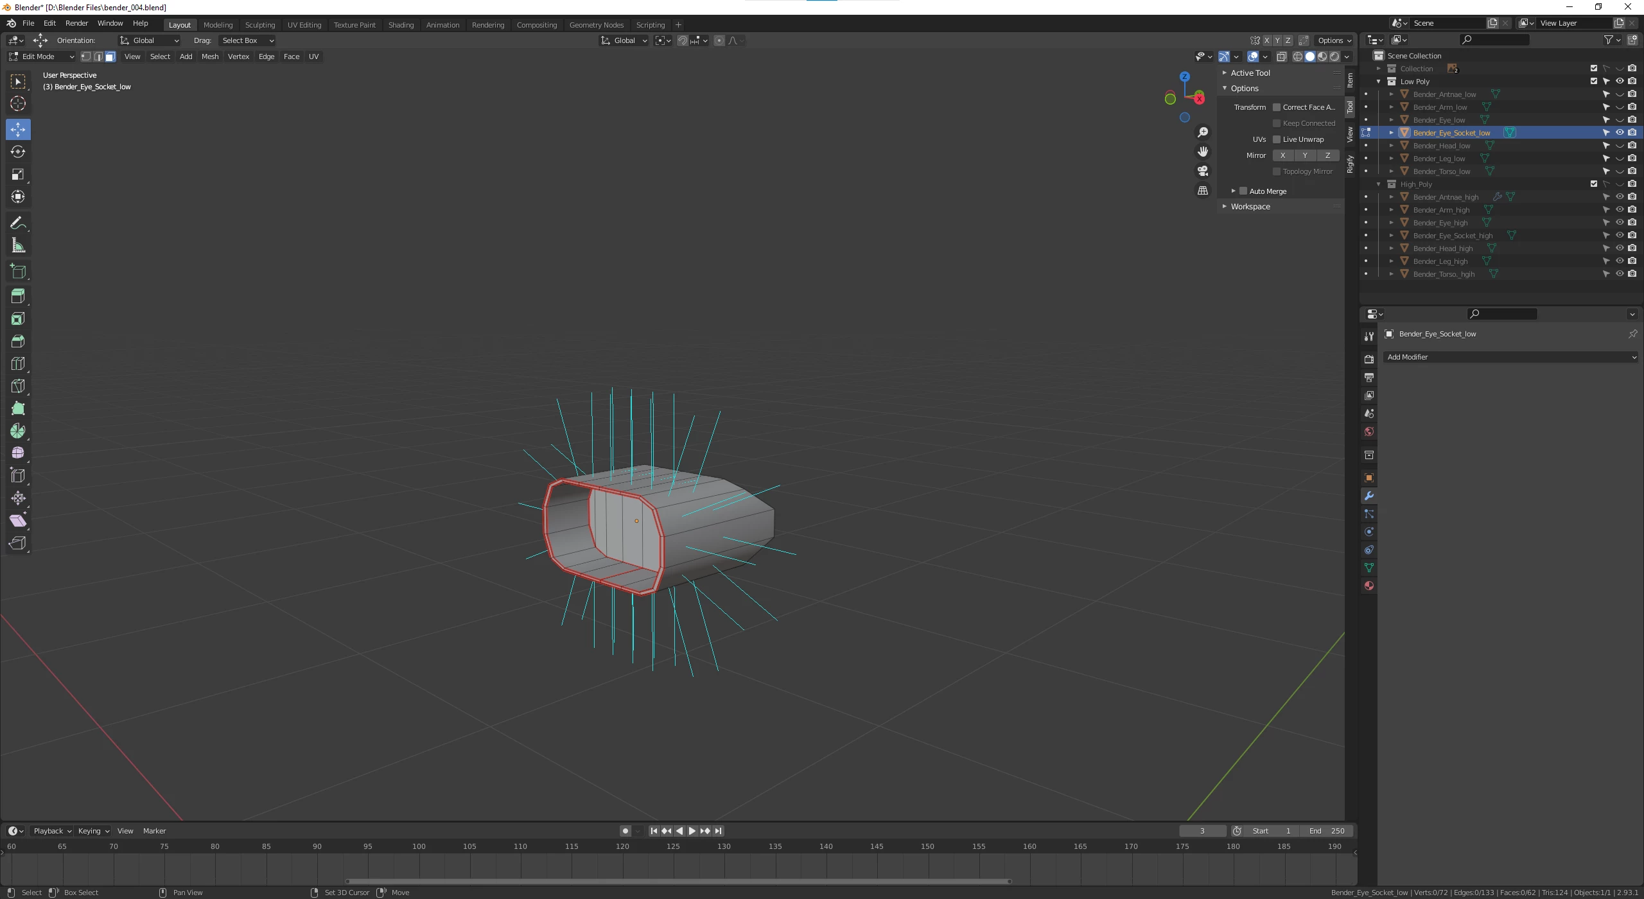Expand the Auto Merge section
The image size is (1644, 899).
click(1233, 191)
